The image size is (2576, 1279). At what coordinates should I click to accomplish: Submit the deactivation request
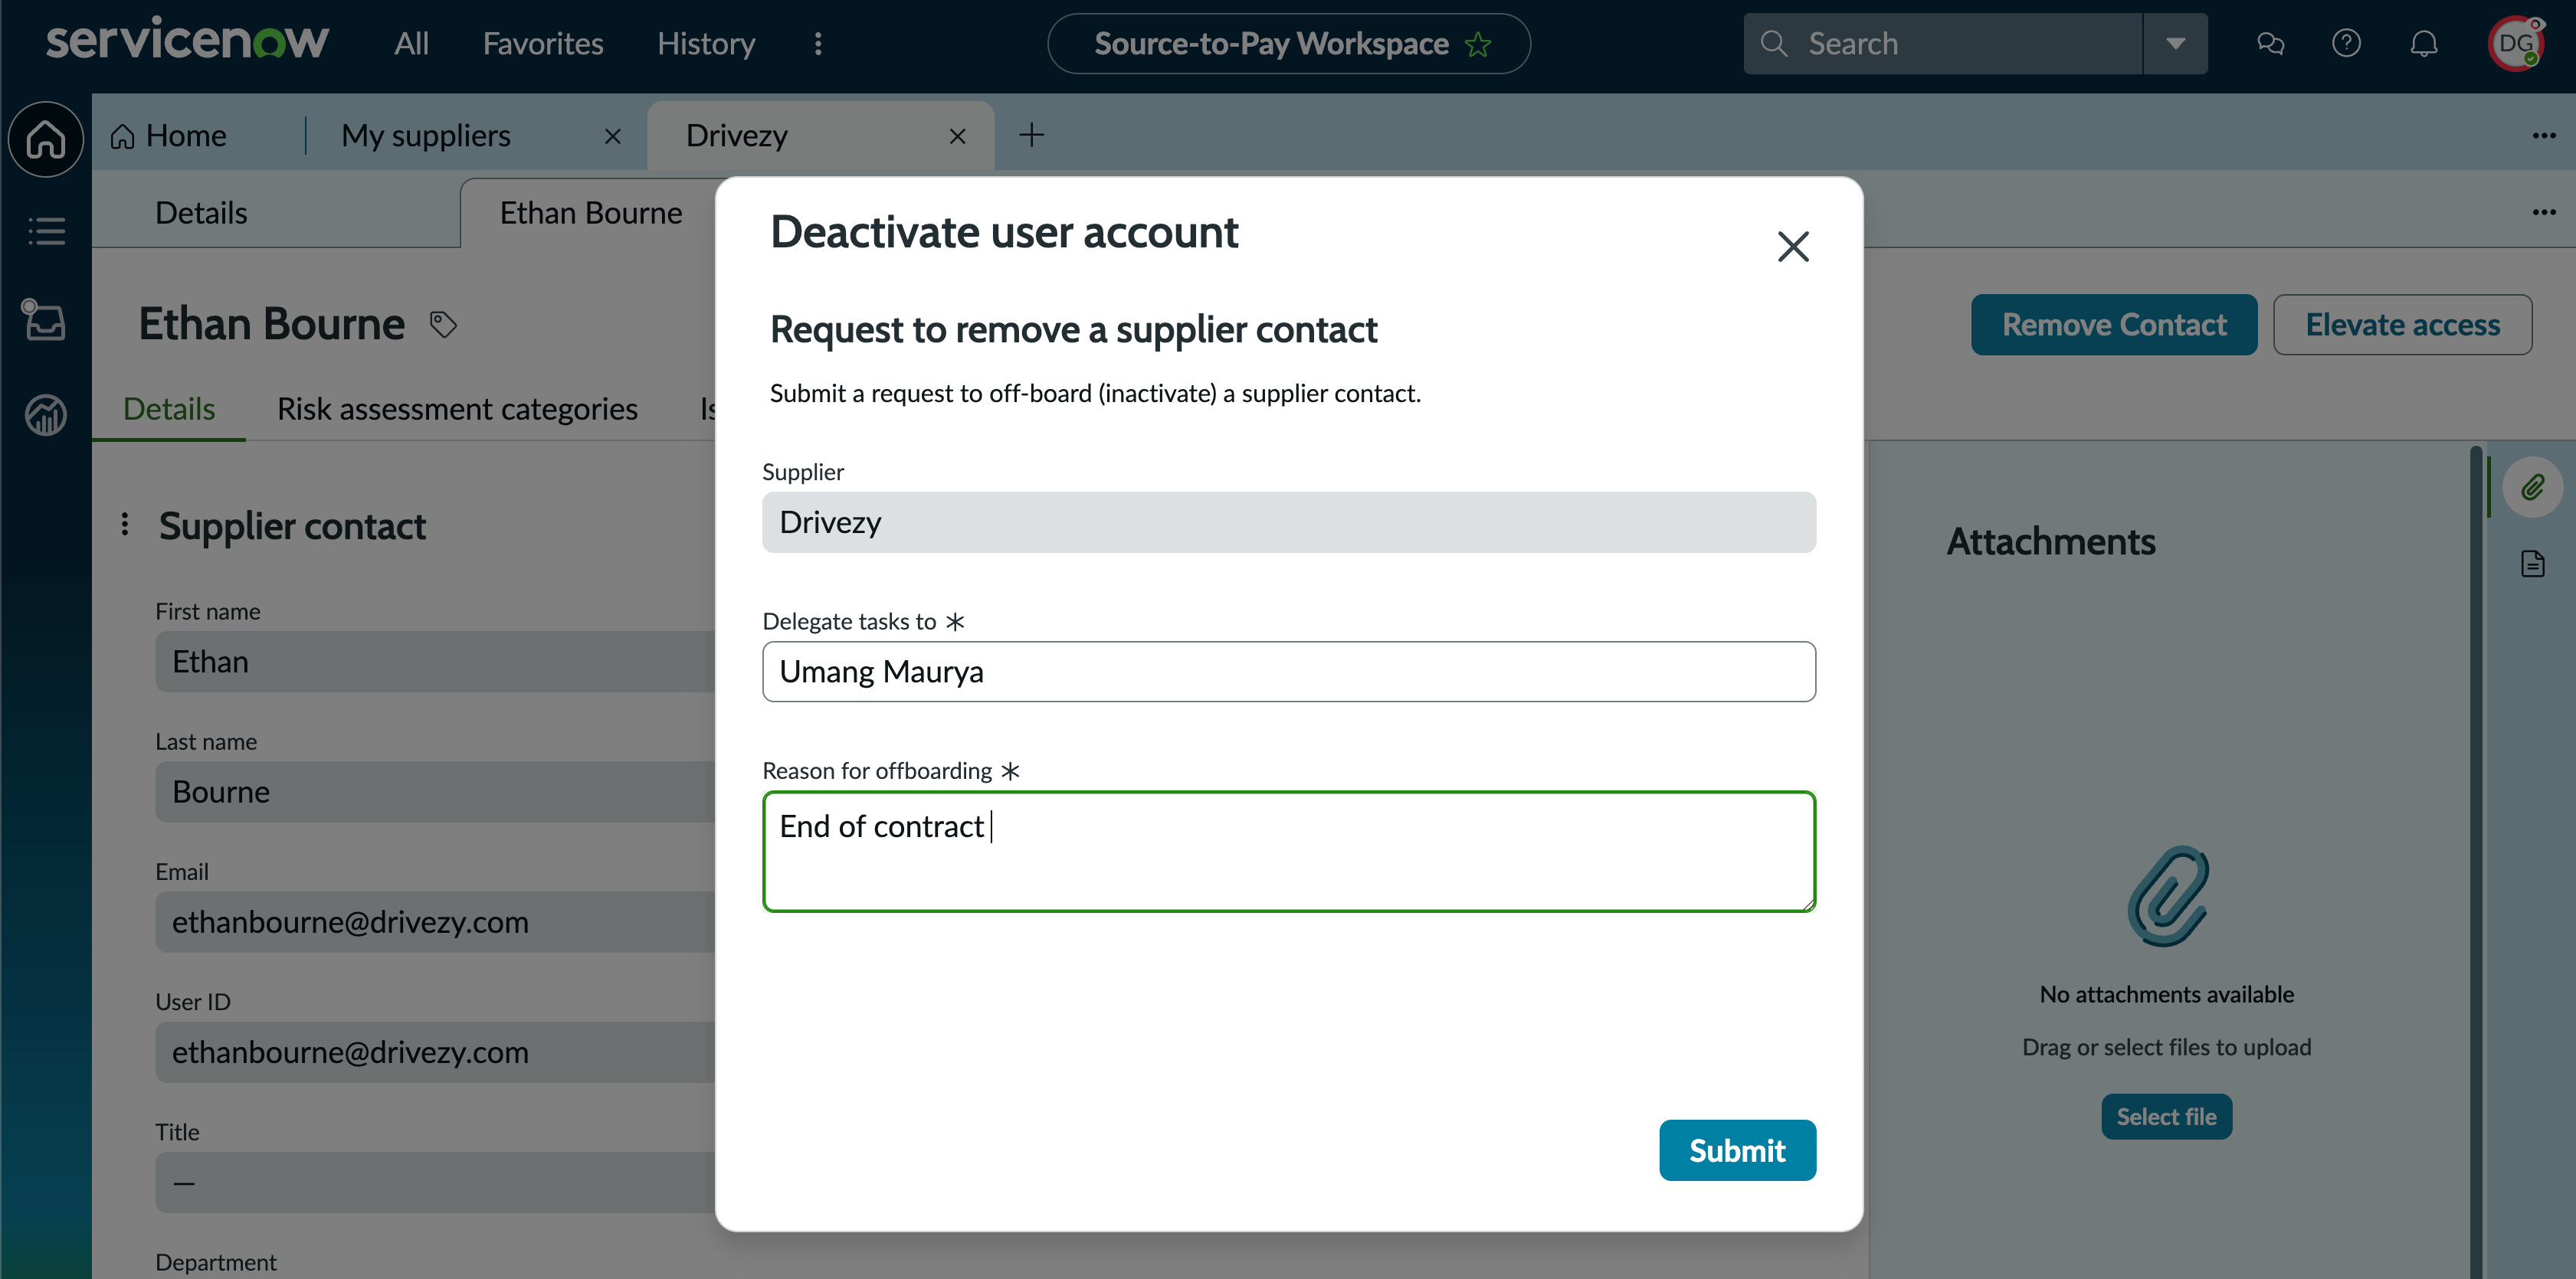click(x=1737, y=1150)
